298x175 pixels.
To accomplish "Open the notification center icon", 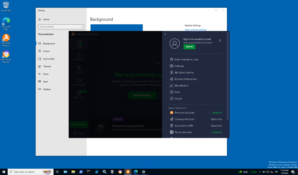I will [293, 172].
